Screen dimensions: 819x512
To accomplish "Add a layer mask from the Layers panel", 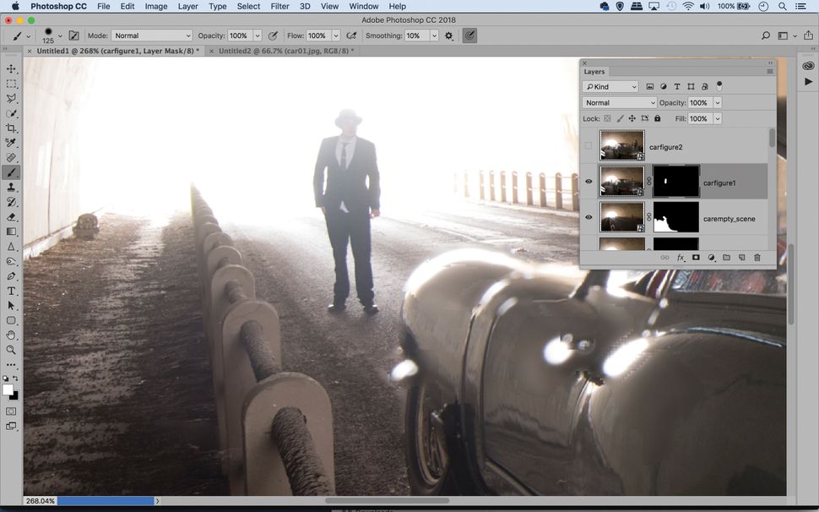I will tap(695, 257).
